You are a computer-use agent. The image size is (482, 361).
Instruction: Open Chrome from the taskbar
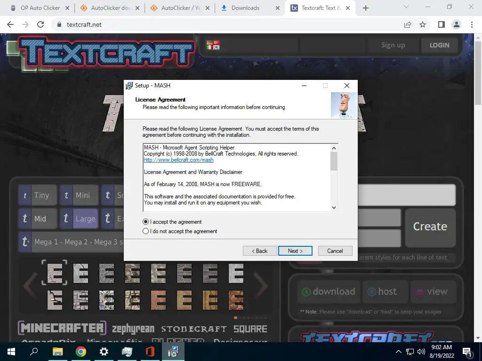[80, 352]
